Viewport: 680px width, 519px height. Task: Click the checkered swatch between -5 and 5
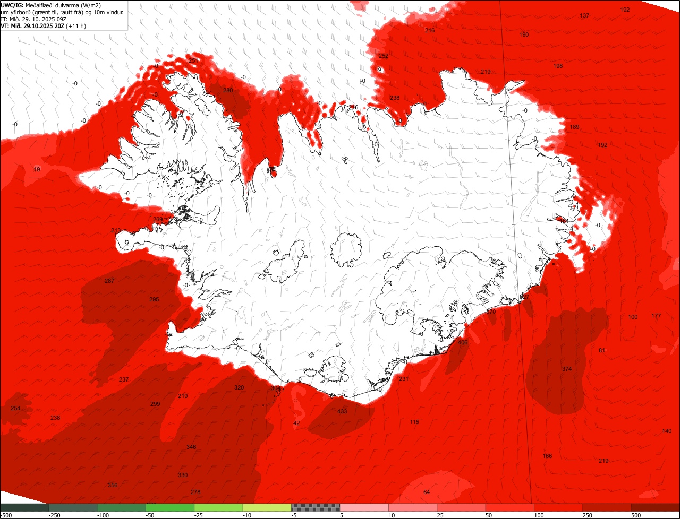pos(316,507)
